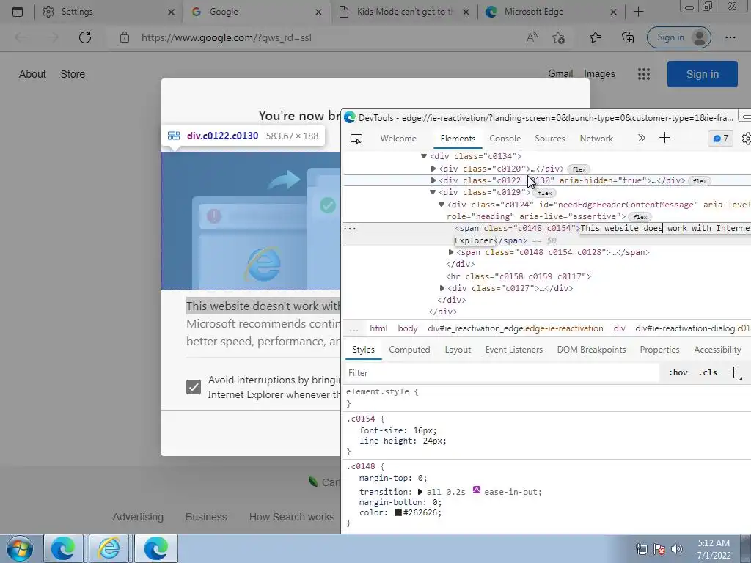The height and width of the screenshot is (563, 751).
Task: Click the html breadcrumb
Action: click(378, 328)
